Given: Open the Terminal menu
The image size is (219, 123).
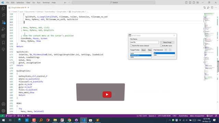Looking at the screenshot, I should (46, 2).
